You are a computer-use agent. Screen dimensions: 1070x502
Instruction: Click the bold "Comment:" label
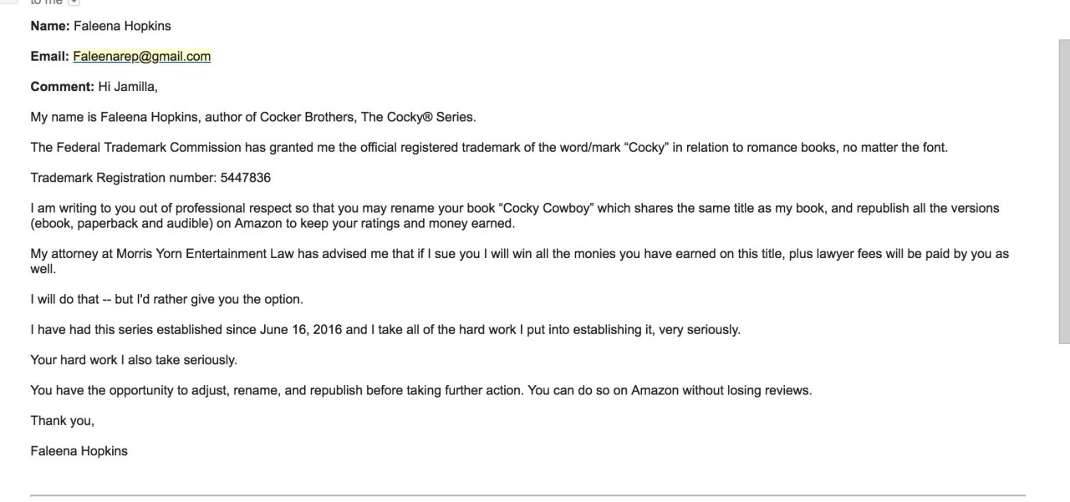[x=62, y=87]
